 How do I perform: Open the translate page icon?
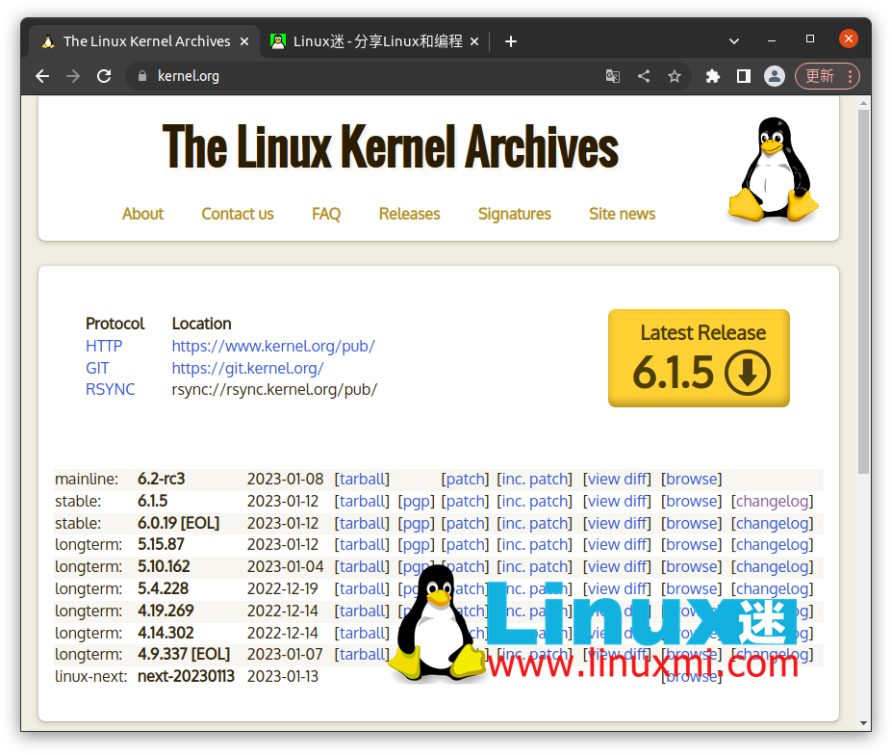[613, 76]
